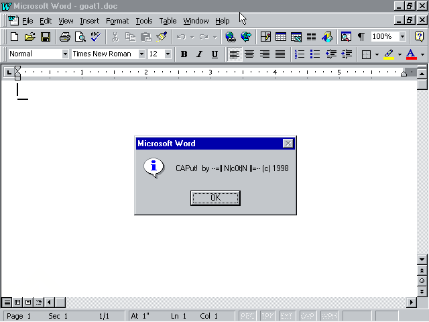The height and width of the screenshot is (322, 429).
Task: Open the font size 12 dropdown
Action: [168, 54]
